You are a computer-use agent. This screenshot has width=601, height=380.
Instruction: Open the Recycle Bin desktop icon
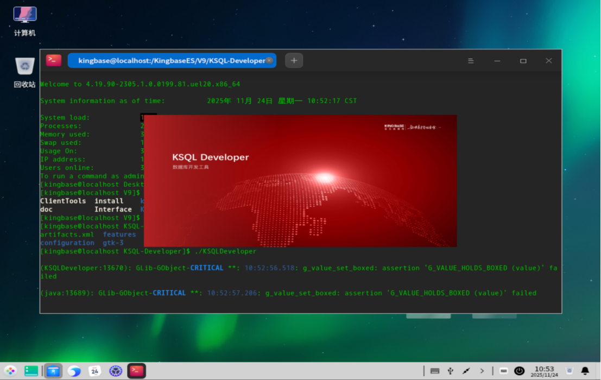click(x=25, y=73)
